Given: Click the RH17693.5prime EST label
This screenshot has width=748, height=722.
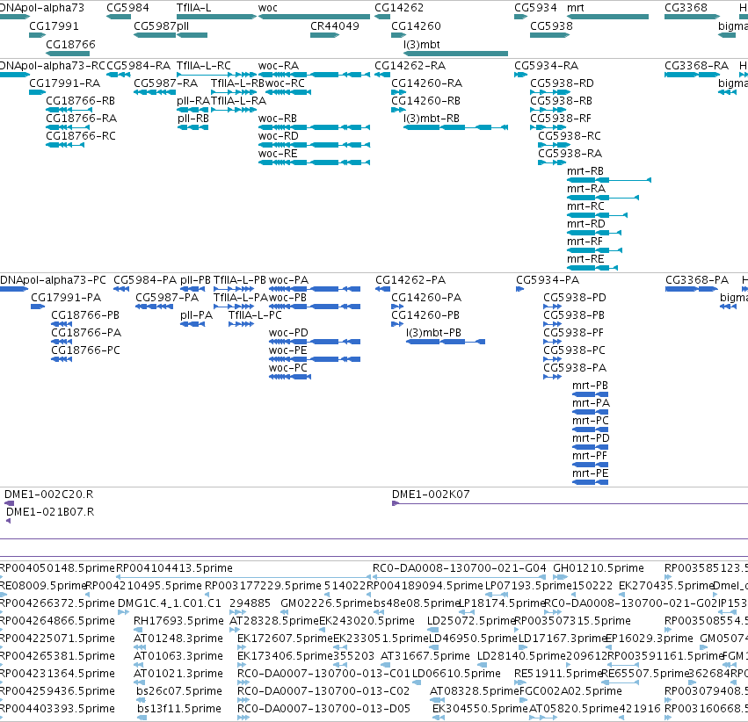Looking at the screenshot, I should [178, 621].
